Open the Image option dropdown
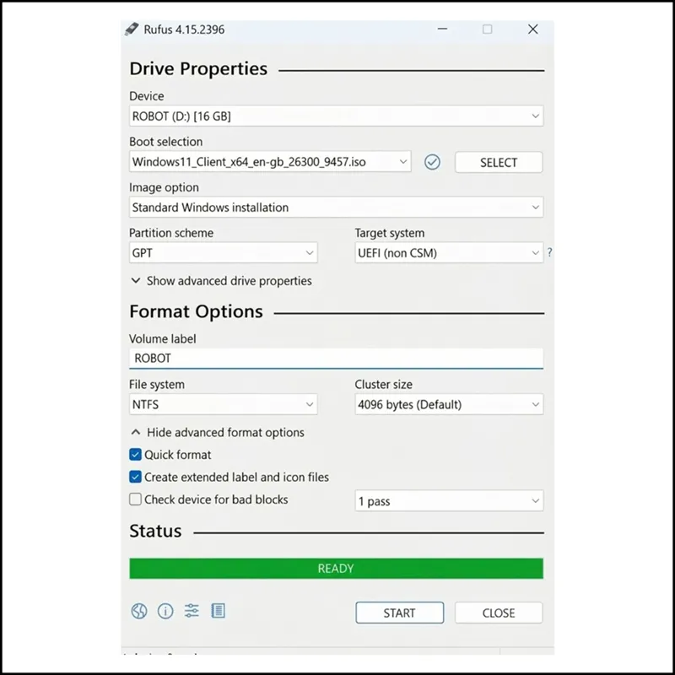This screenshot has width=675, height=675. [x=336, y=208]
